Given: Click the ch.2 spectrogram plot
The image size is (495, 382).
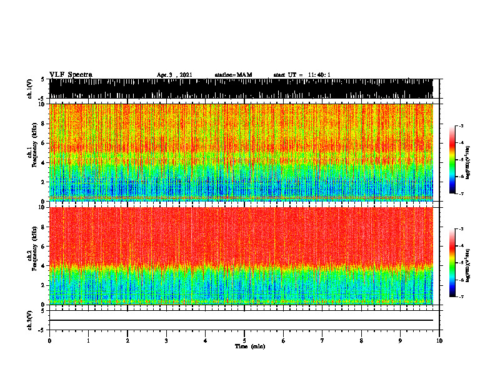Looking at the screenshot, I should [x=241, y=256].
